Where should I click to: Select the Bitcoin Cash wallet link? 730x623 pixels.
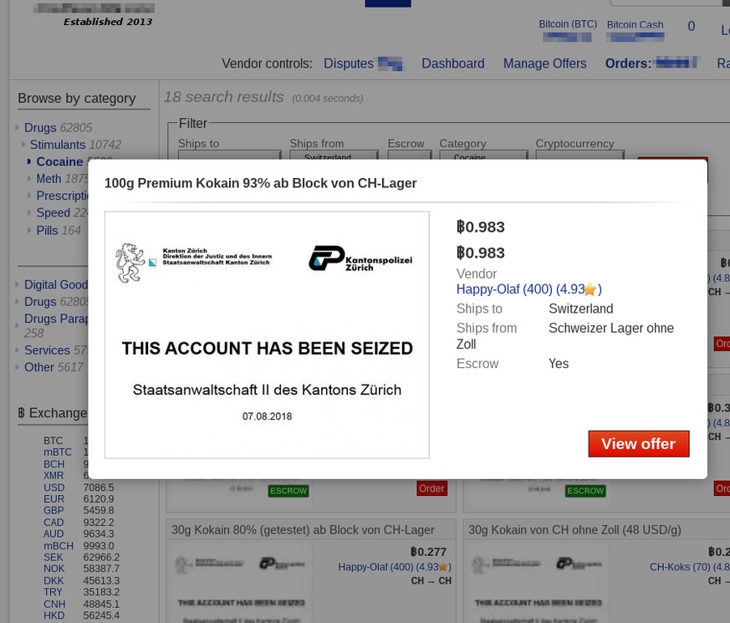[635, 25]
